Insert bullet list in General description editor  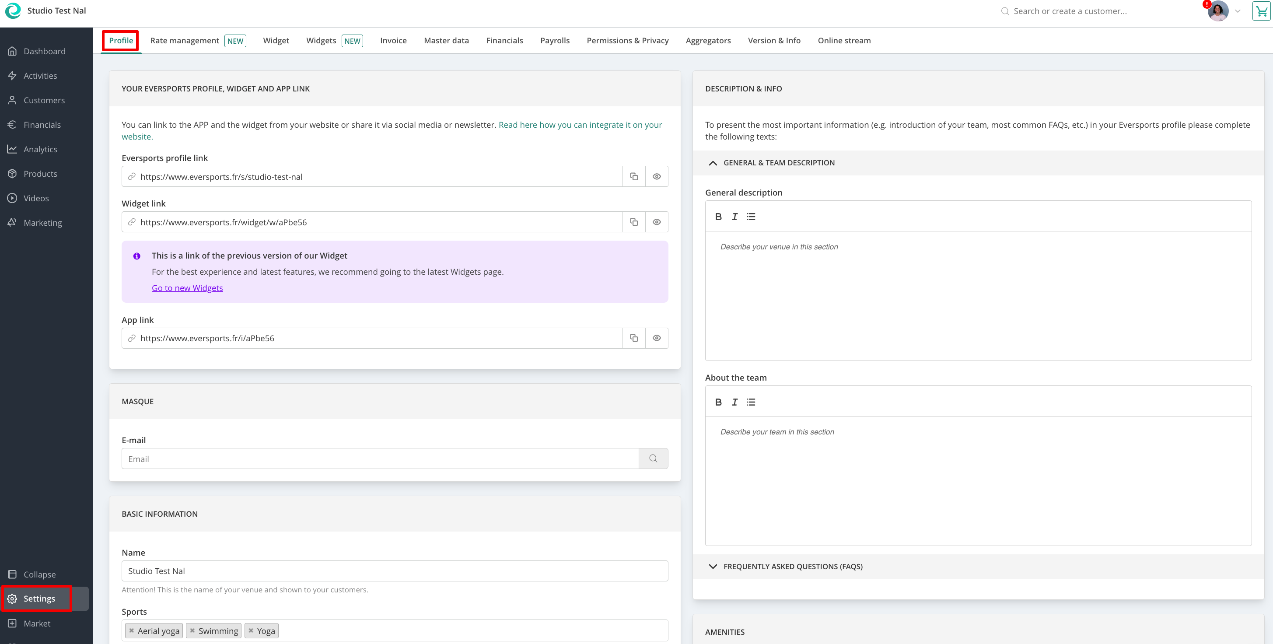(751, 217)
